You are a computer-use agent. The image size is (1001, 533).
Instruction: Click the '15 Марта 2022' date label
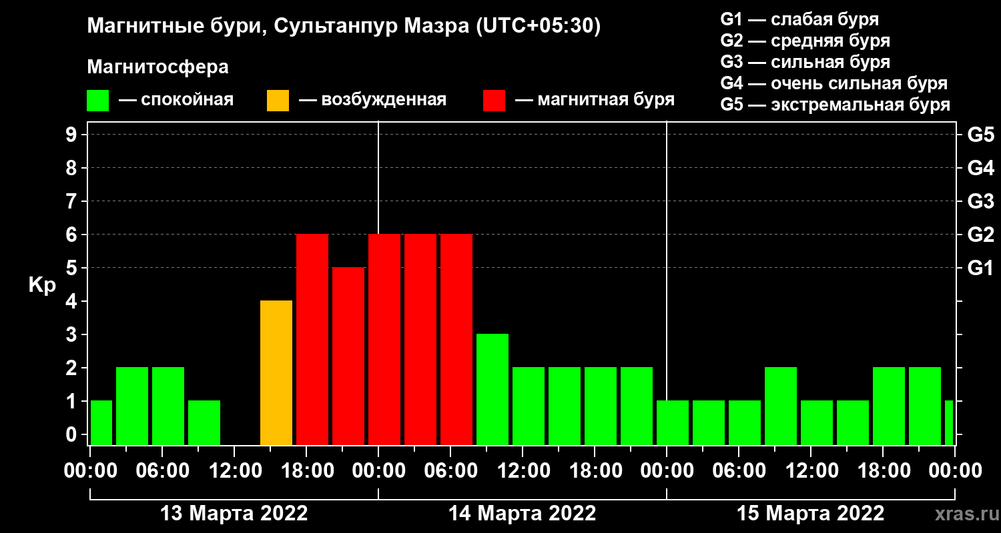811,514
